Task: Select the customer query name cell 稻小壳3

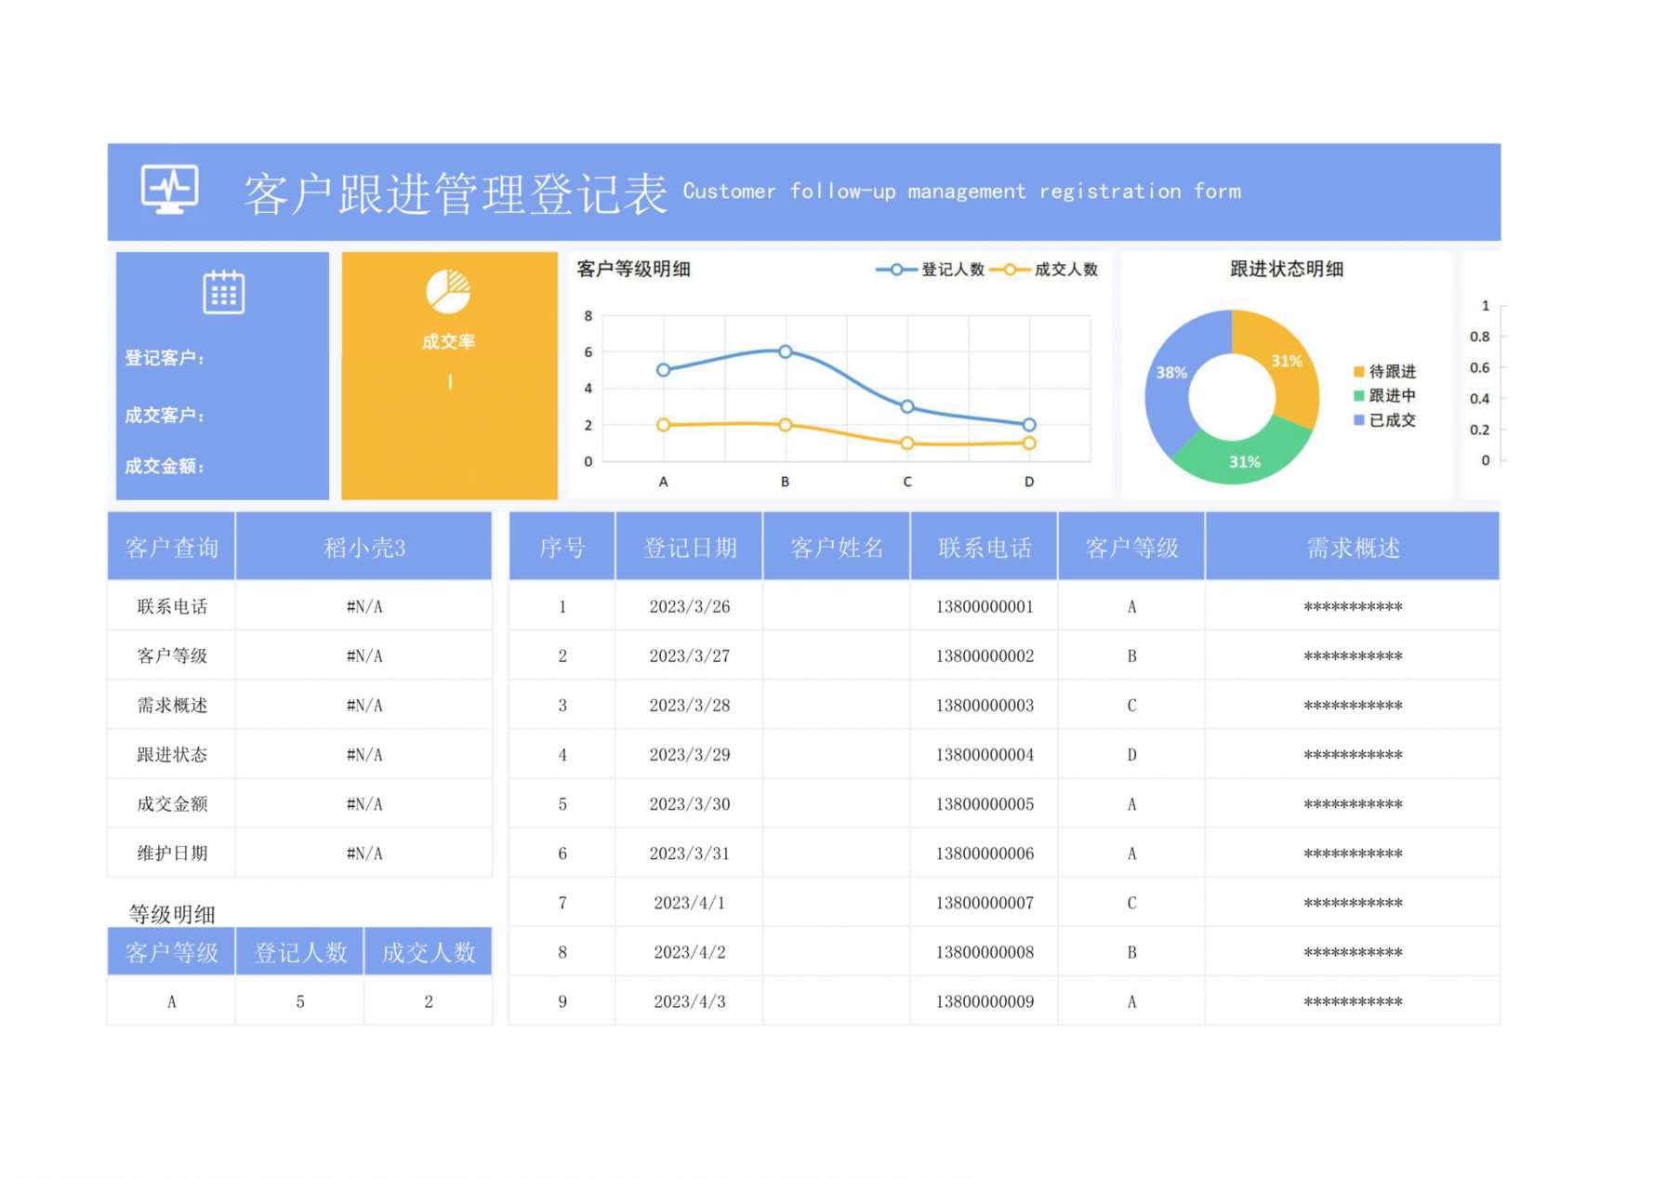Action: pos(364,547)
